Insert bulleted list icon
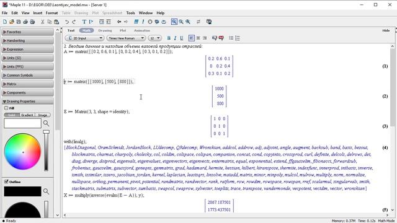The width and height of the screenshot is (397, 223). 231,38
